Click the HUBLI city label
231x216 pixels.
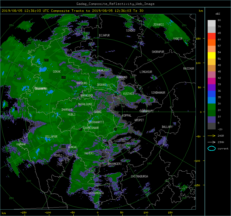[x=72, y=115]
